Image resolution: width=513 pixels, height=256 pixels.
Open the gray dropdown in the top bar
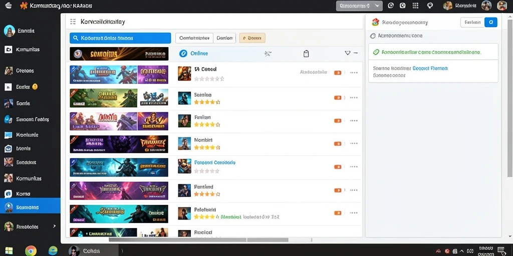tap(359, 5)
